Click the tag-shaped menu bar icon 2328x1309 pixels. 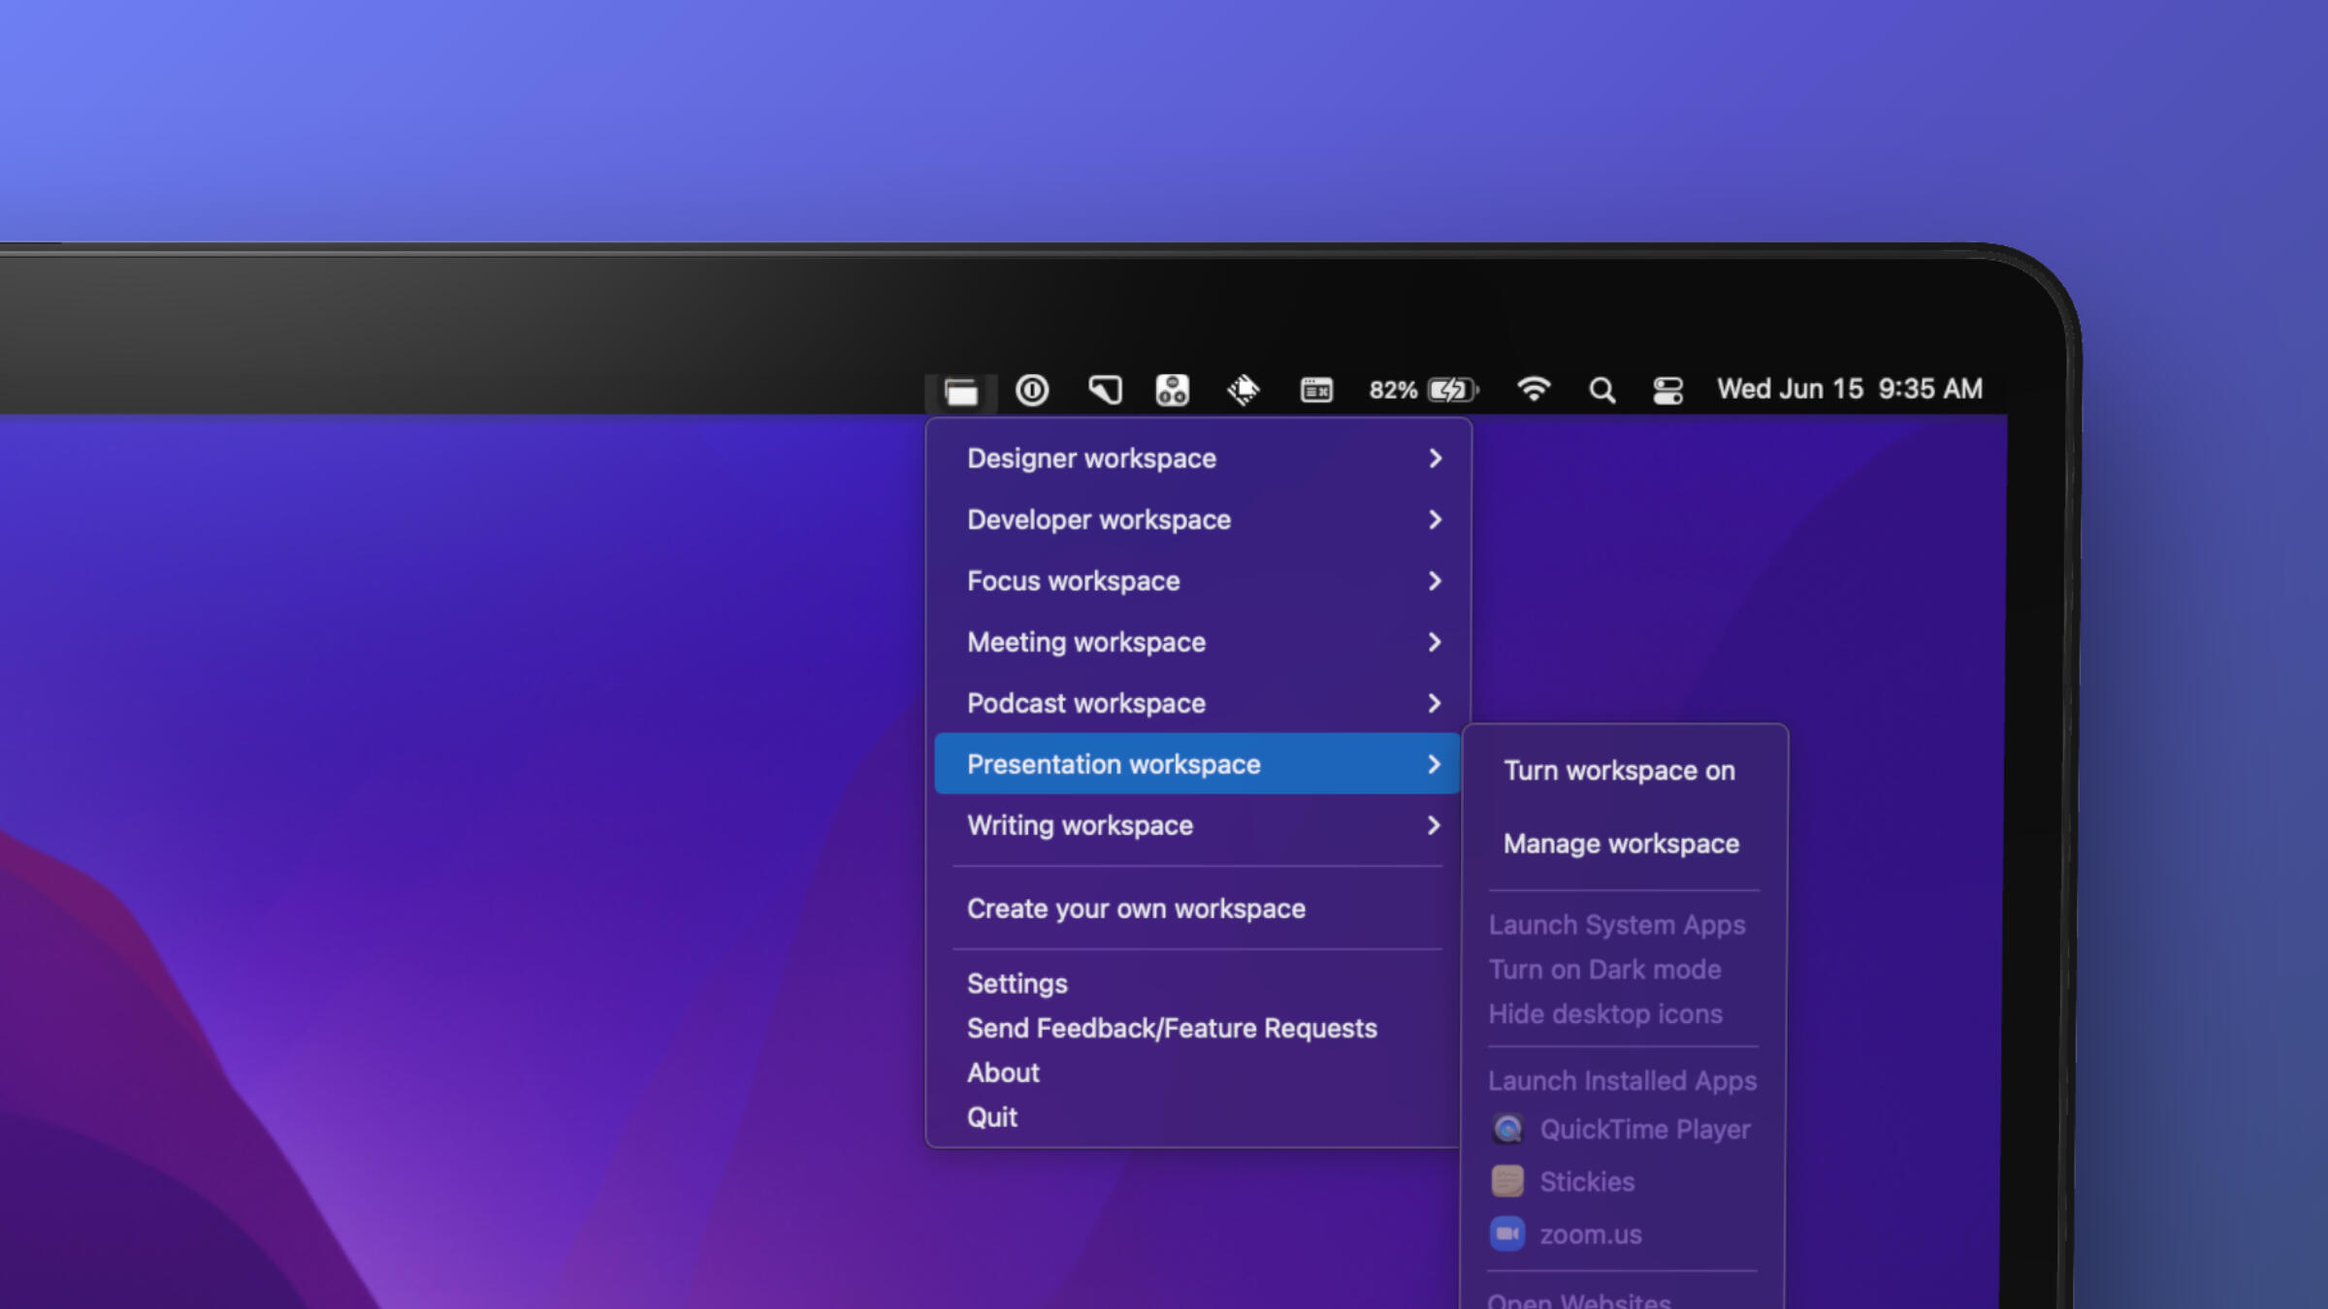pos(1104,390)
